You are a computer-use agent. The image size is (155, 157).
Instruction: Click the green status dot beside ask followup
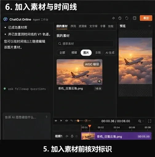(x=5, y=89)
